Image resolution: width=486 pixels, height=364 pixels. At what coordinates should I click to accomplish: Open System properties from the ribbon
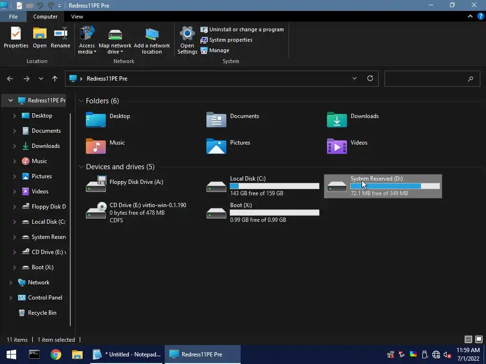226,40
